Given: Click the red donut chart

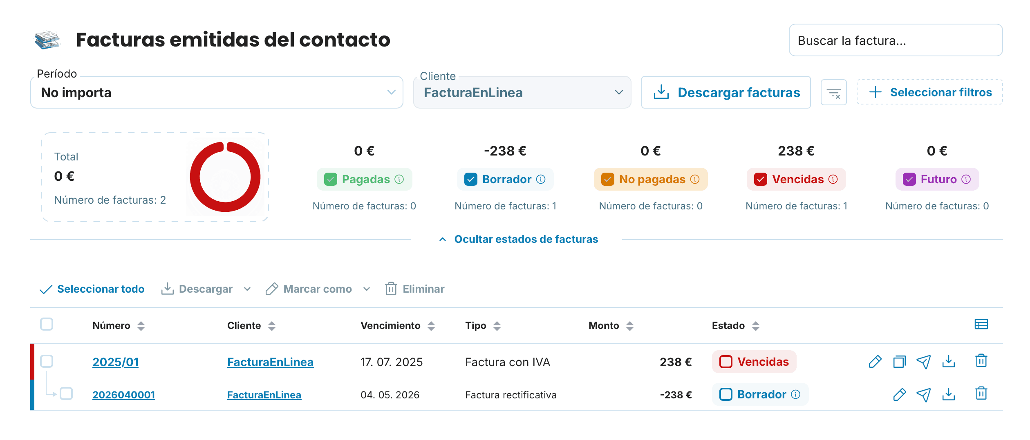Looking at the screenshot, I should 225,177.
